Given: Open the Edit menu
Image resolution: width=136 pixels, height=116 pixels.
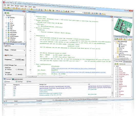Looking at the screenshot, I should [8, 5].
